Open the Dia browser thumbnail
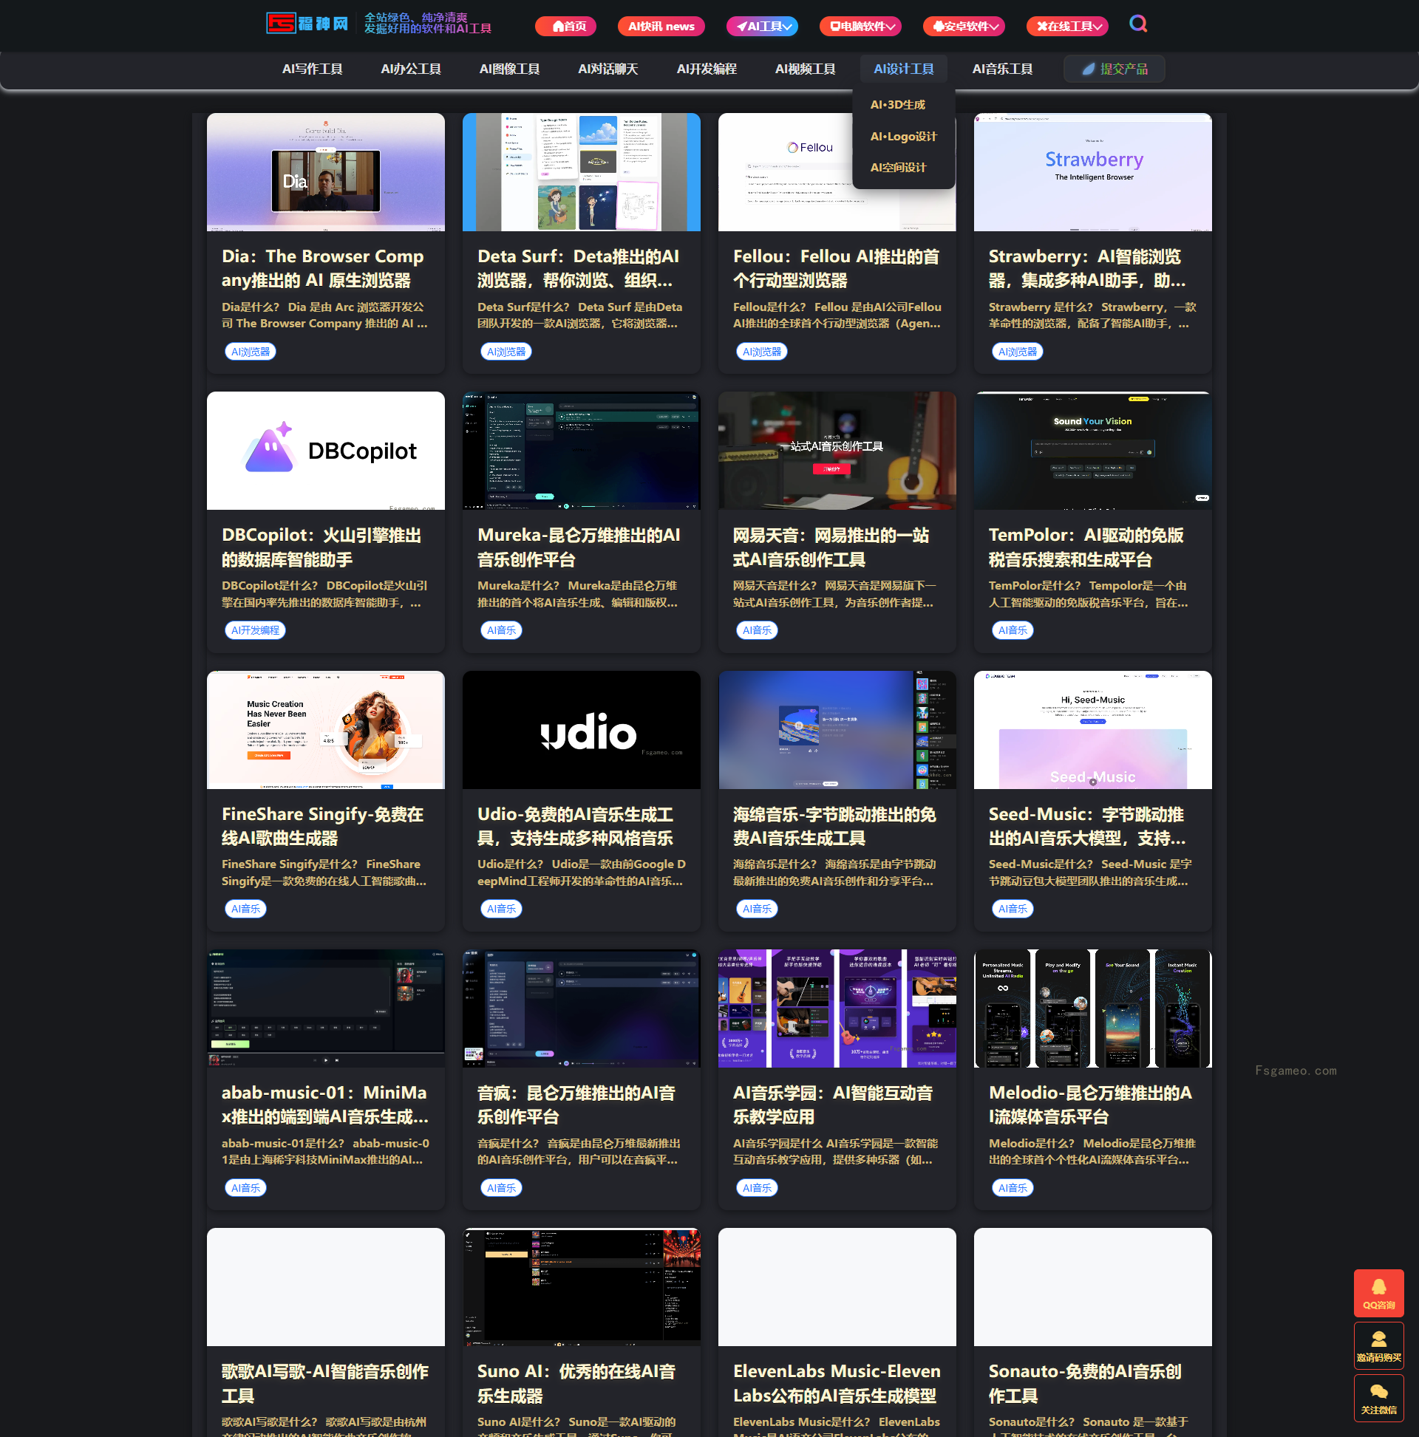1419x1437 pixels. click(x=326, y=172)
